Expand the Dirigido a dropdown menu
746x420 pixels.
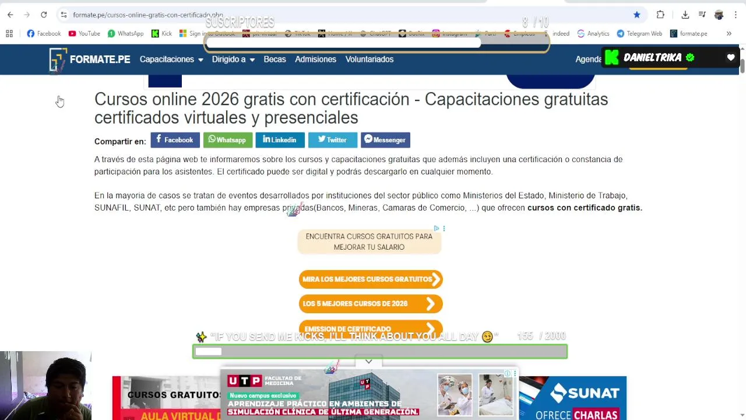(233, 60)
